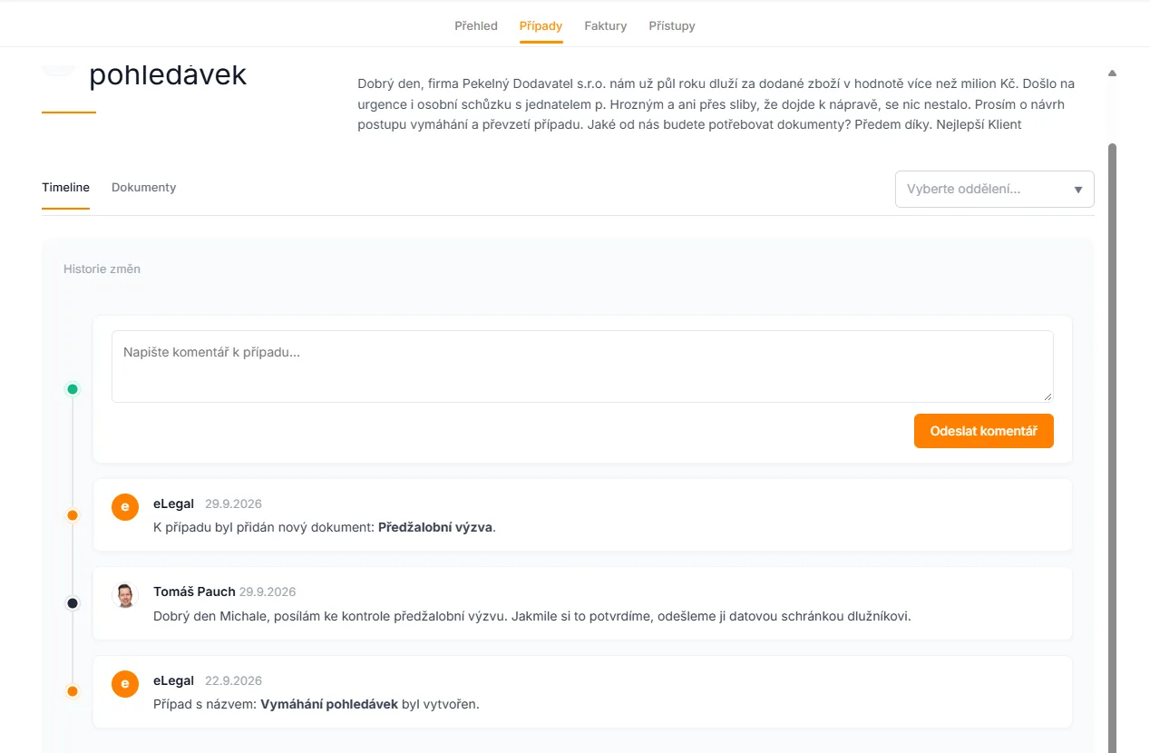Screen dimensions: 1150x753
Task: Click the arrow in the department selector
Action: pyautogui.click(x=1078, y=190)
